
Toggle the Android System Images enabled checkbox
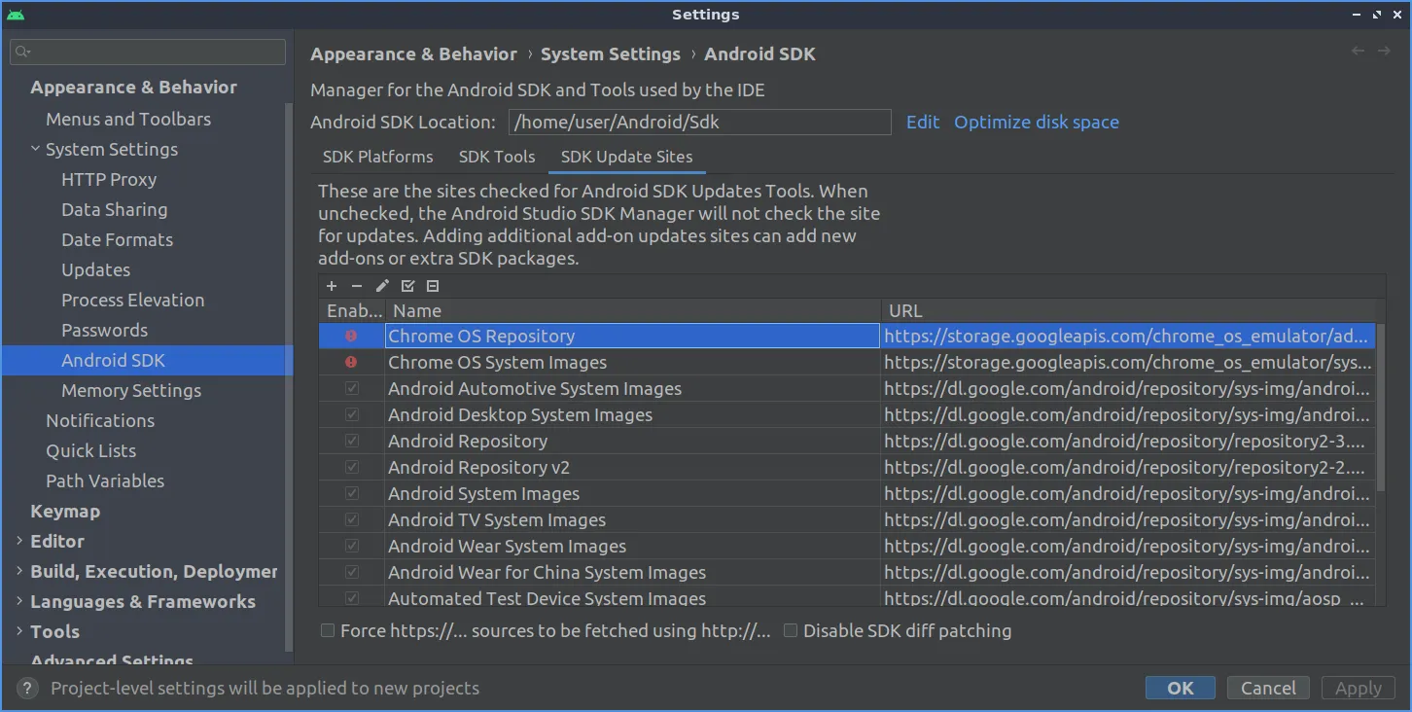tap(352, 493)
